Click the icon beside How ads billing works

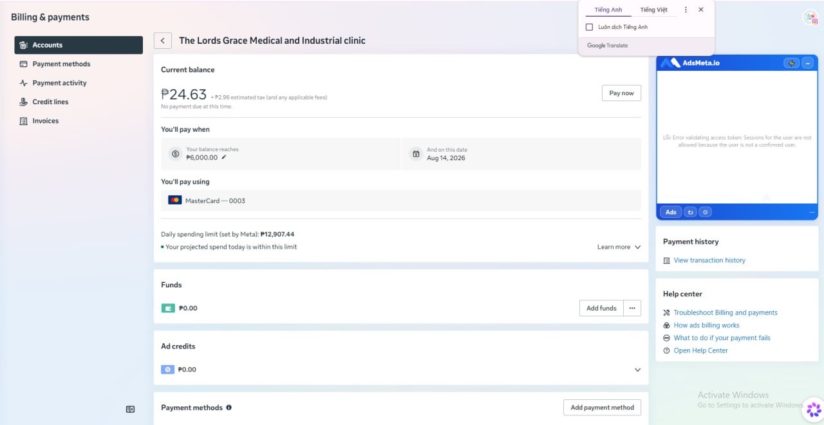tap(666, 325)
